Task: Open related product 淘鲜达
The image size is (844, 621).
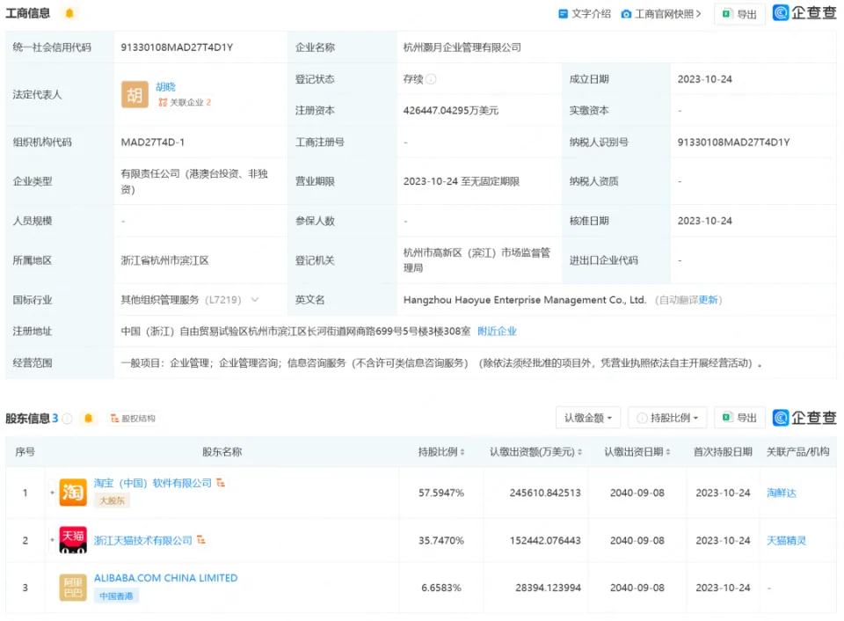Action: (x=781, y=493)
